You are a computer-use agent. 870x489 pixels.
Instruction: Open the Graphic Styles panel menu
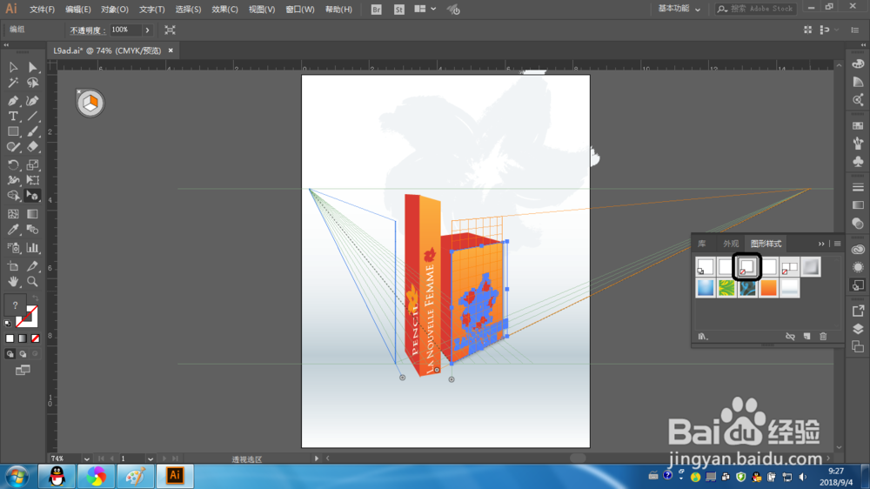pyautogui.click(x=837, y=244)
